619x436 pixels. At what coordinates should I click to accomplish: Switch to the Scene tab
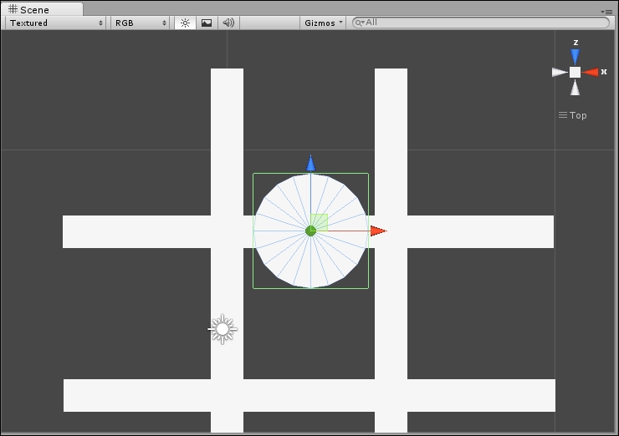[x=42, y=9]
